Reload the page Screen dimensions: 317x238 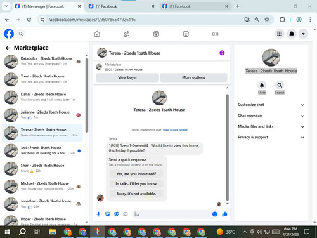coord(29,20)
